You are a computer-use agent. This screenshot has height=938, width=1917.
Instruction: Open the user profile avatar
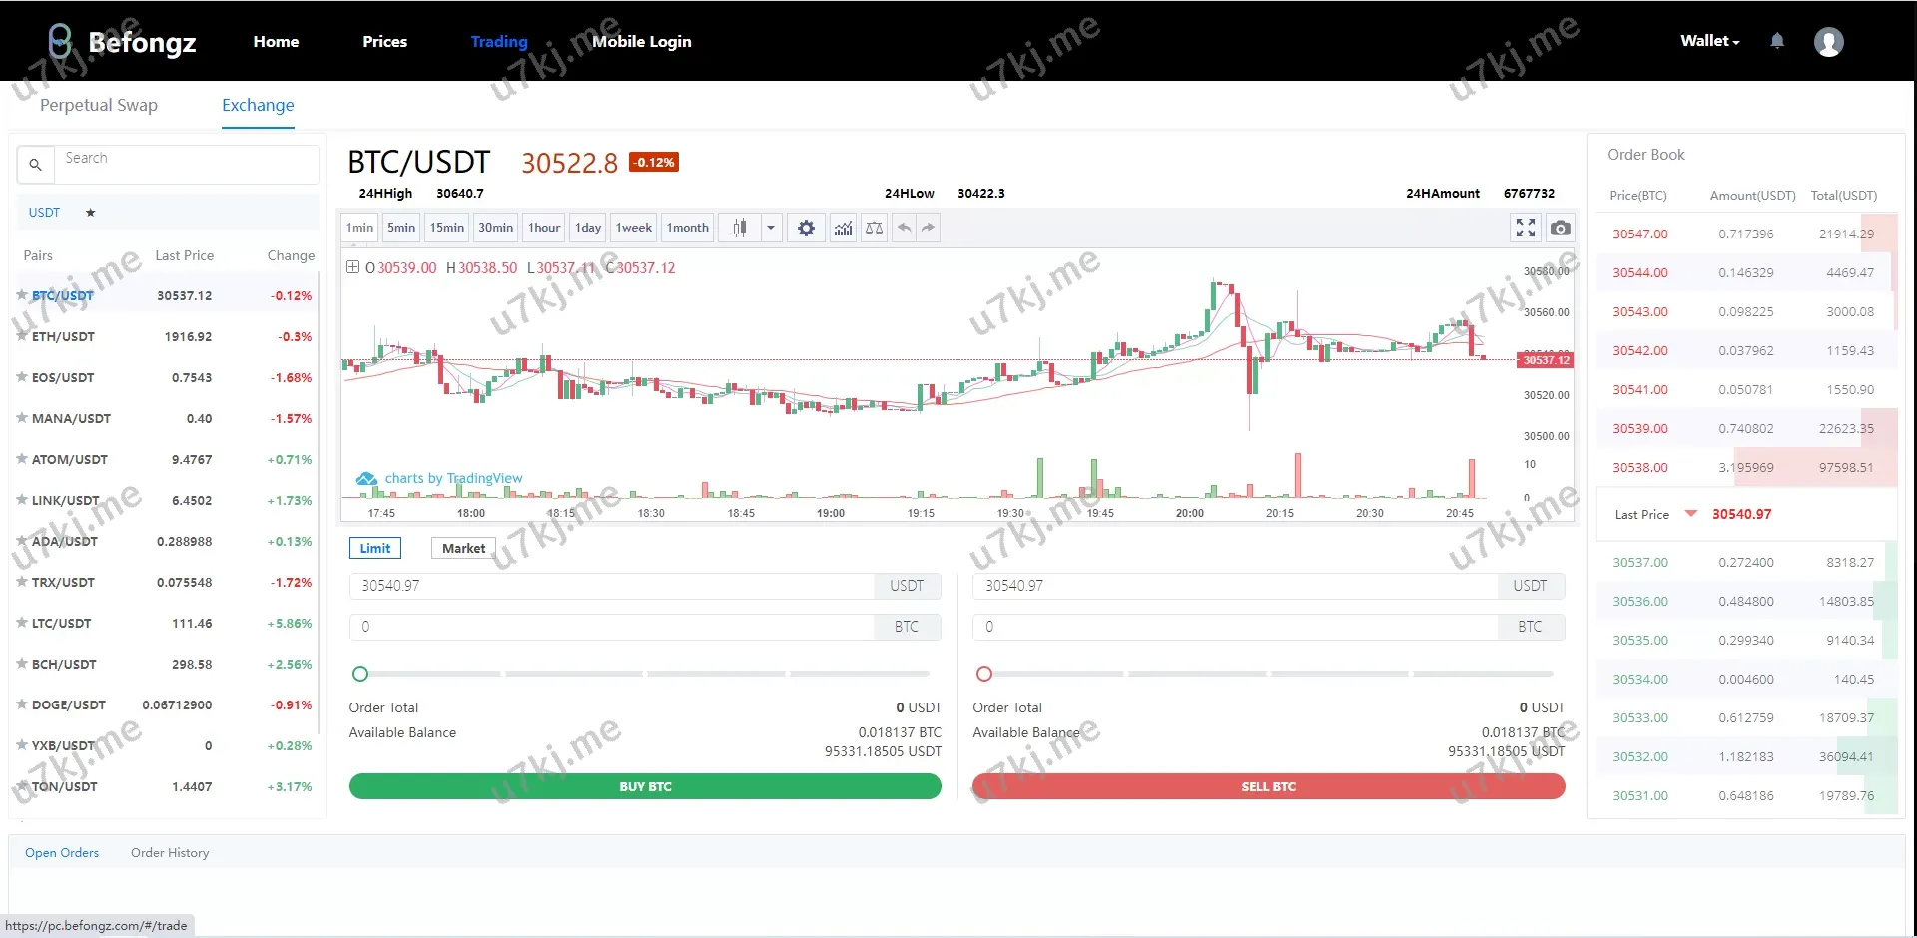pos(1828,42)
